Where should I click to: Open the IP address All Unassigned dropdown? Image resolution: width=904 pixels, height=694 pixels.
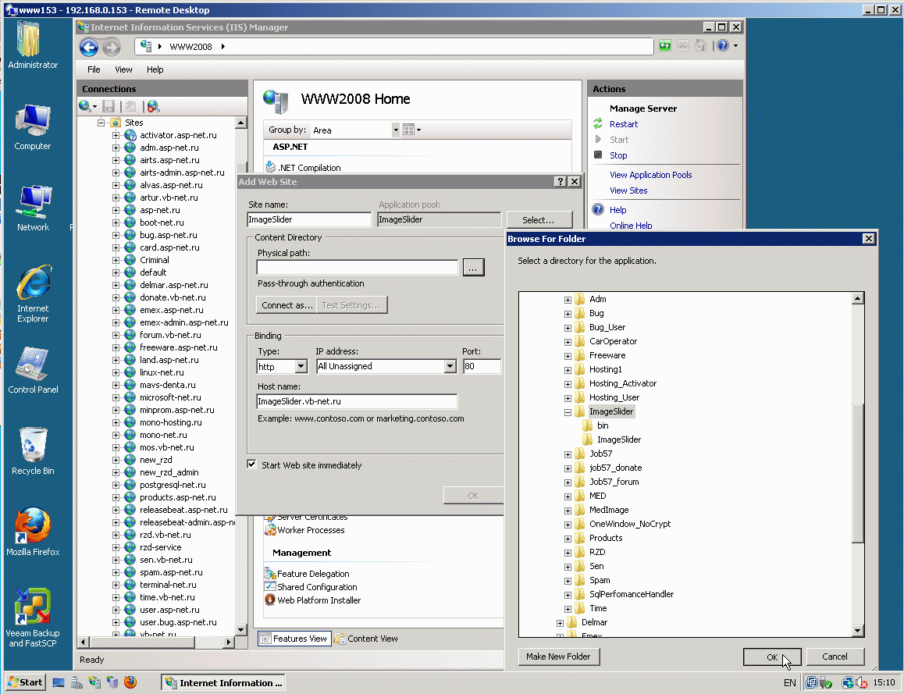(x=450, y=367)
